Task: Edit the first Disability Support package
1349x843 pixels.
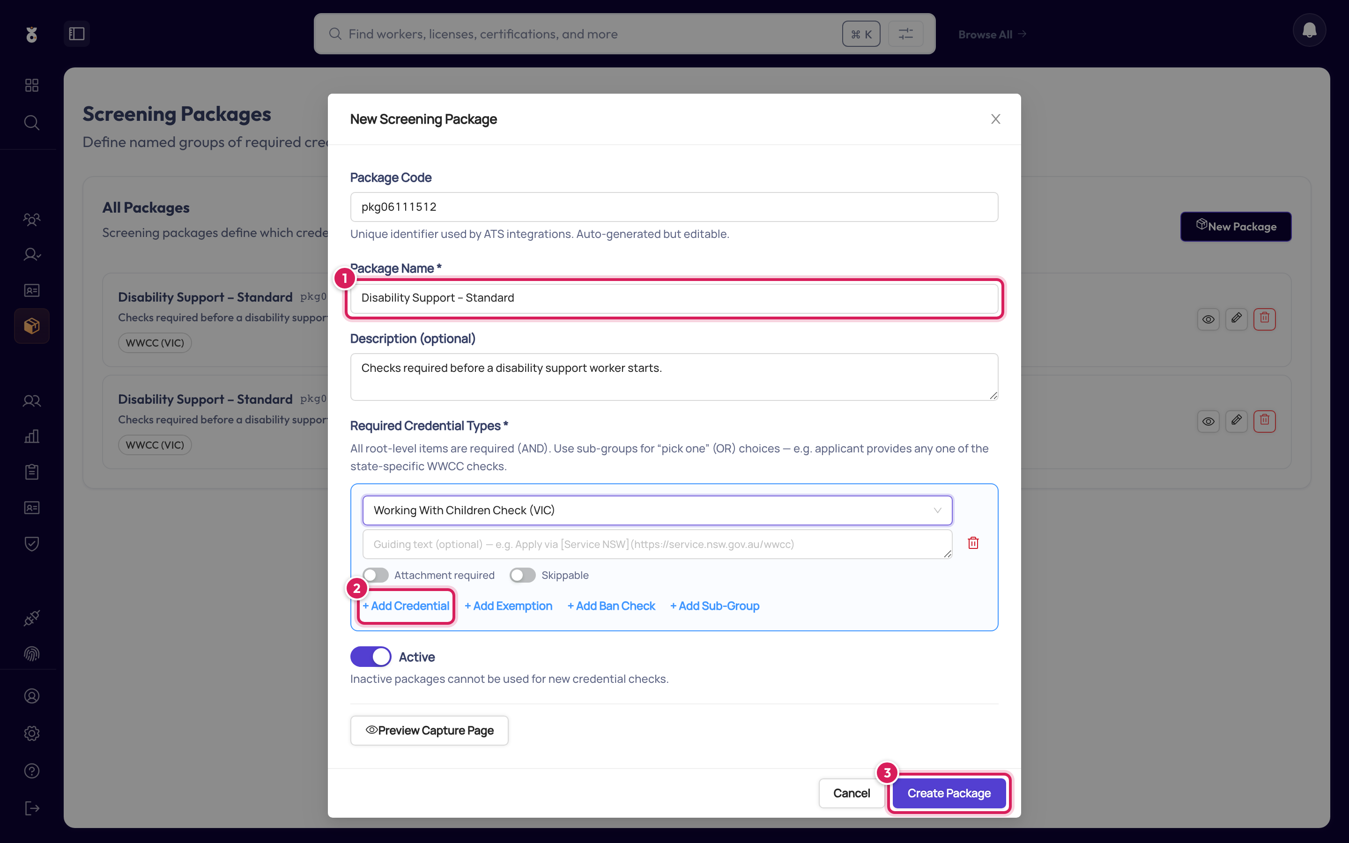Action: (x=1236, y=319)
